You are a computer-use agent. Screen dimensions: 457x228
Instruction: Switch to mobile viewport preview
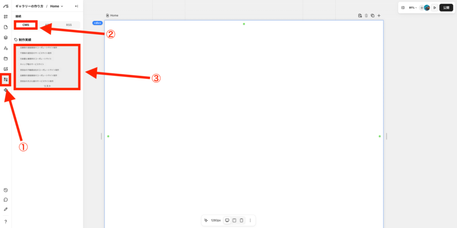(241, 220)
